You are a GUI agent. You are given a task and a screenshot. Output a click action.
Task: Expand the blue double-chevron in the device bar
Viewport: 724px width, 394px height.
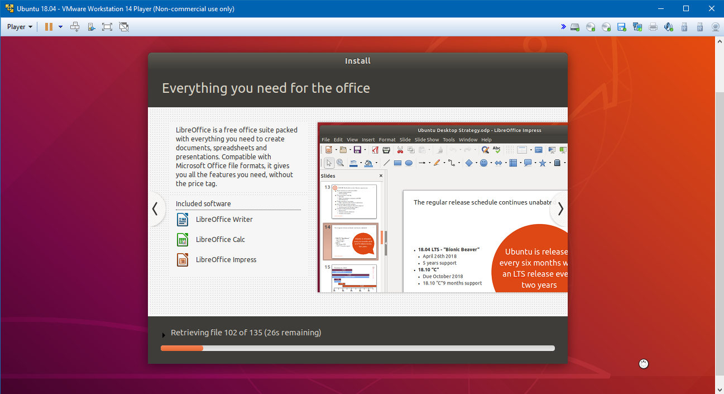tap(563, 27)
